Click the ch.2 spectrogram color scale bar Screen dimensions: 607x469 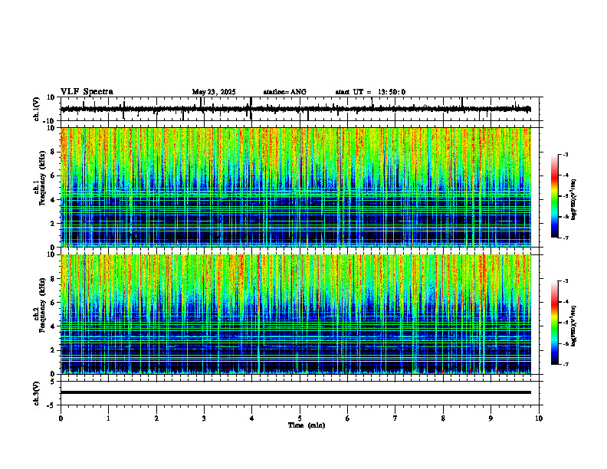click(554, 323)
